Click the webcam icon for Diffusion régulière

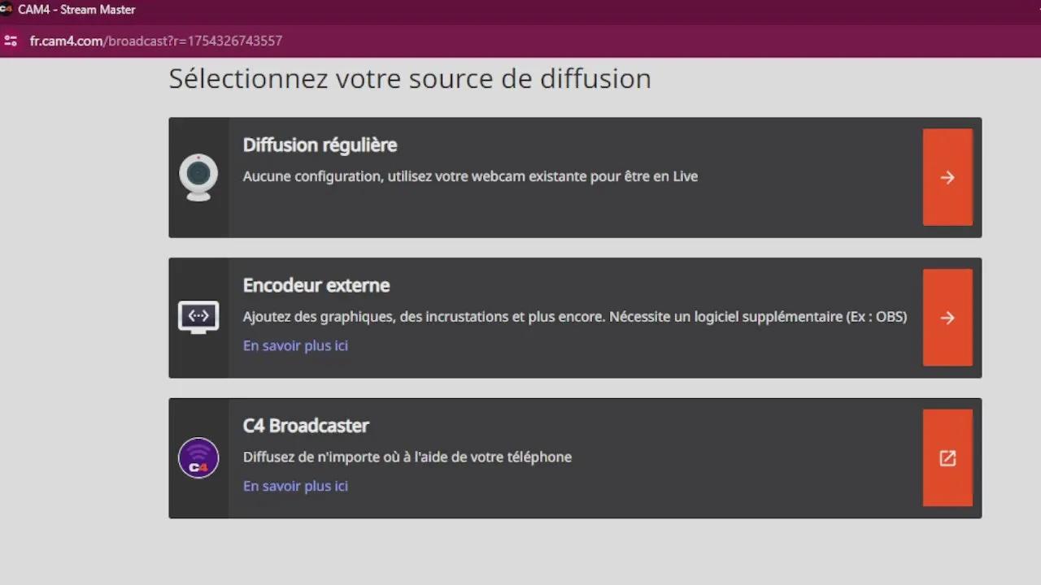point(198,177)
